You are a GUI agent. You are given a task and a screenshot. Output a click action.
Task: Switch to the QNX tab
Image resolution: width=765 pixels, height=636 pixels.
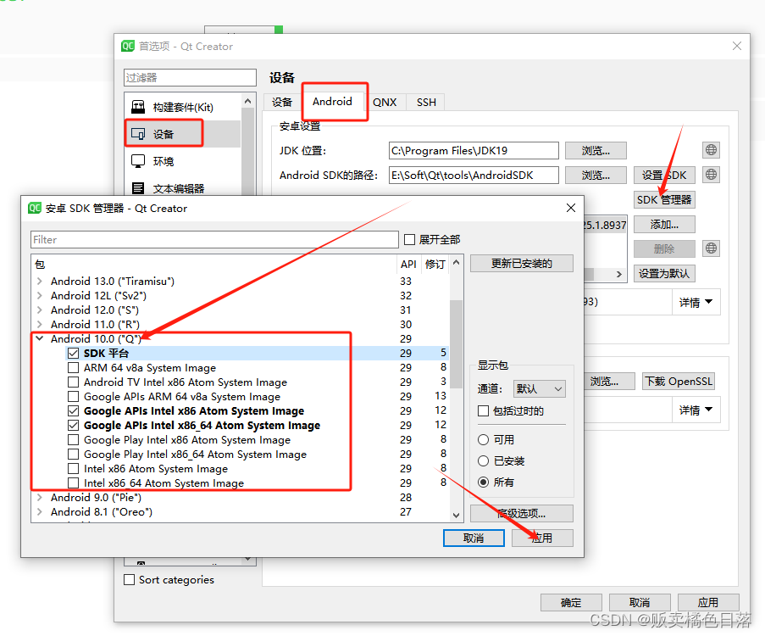(x=385, y=102)
